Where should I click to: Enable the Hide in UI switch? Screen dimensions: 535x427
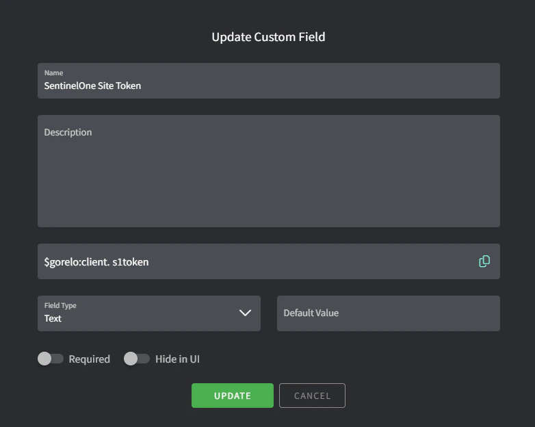pyautogui.click(x=137, y=359)
